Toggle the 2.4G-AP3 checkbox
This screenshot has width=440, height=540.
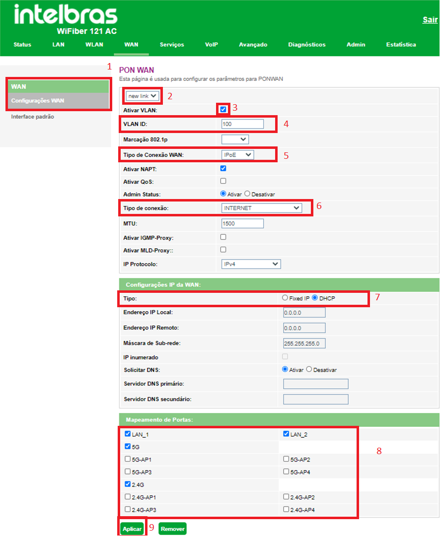coord(128,509)
